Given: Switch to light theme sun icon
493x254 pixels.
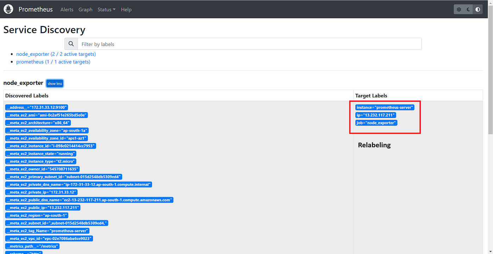Looking at the screenshot, I should (x=459, y=9).
